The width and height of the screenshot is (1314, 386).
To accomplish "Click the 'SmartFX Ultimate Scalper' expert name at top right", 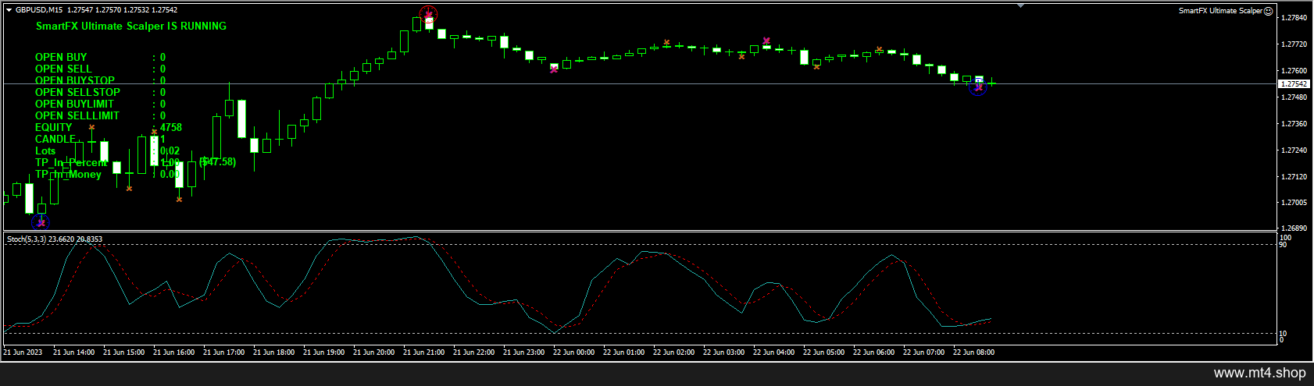I will point(1220,11).
